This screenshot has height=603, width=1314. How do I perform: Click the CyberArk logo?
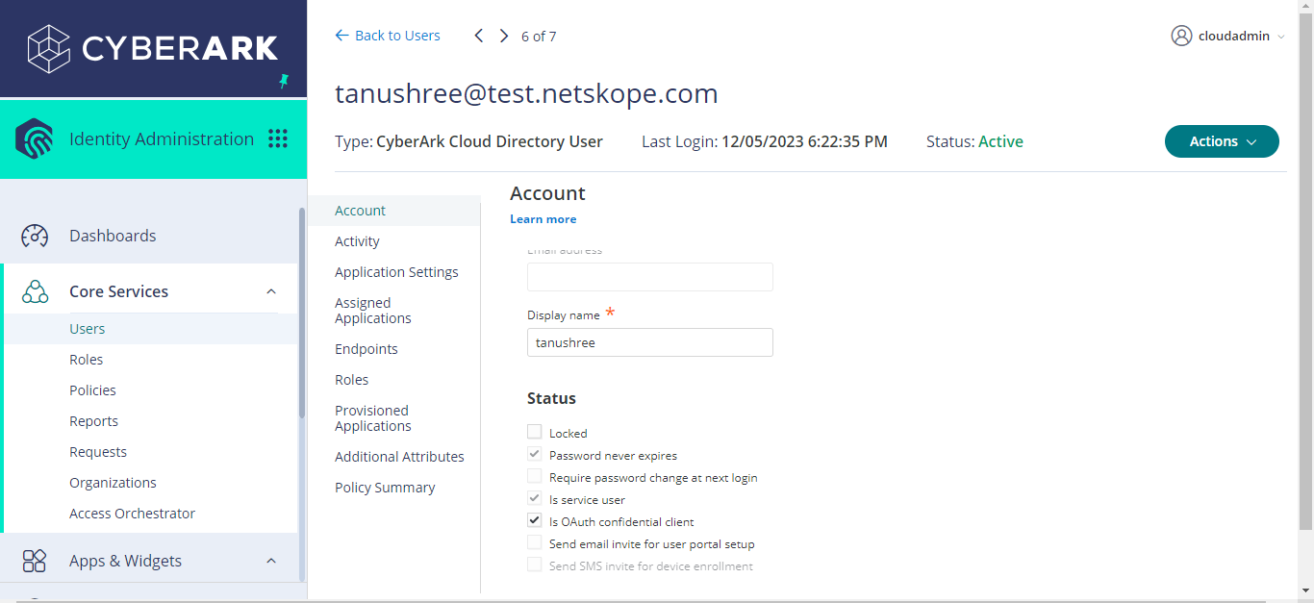click(x=153, y=48)
